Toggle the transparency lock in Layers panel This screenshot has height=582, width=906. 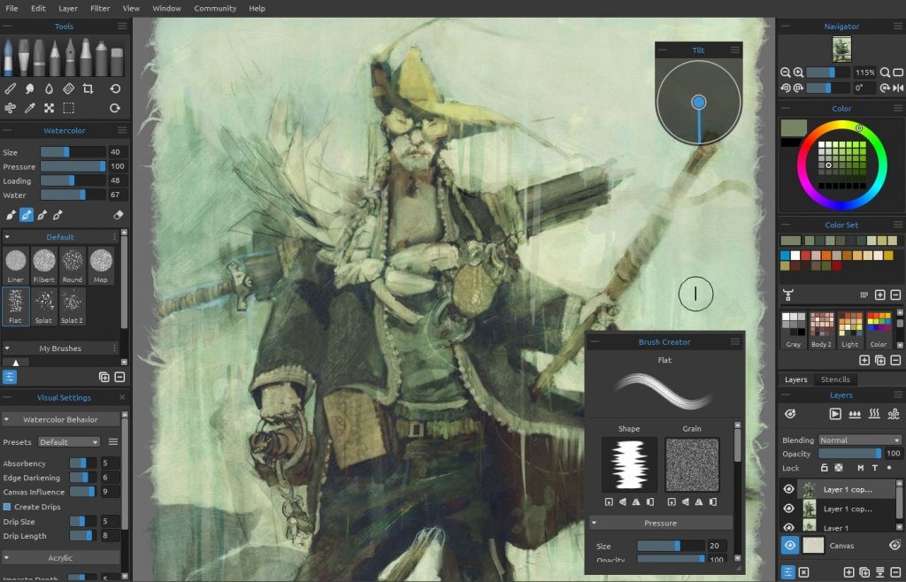pyautogui.click(x=840, y=467)
